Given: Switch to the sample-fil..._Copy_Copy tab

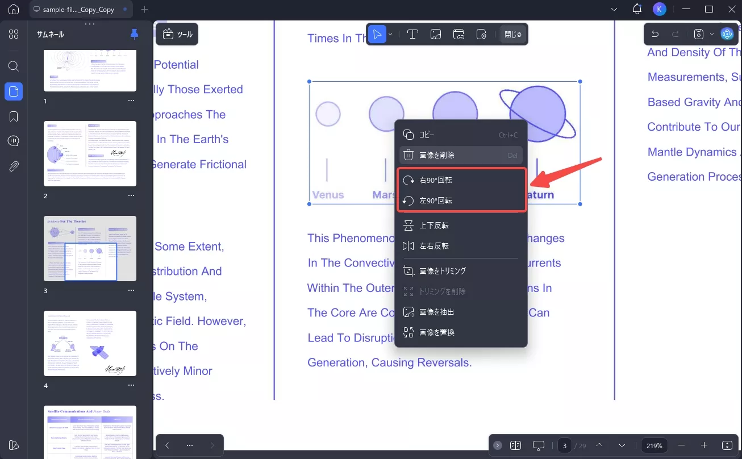Looking at the screenshot, I should click(x=81, y=10).
